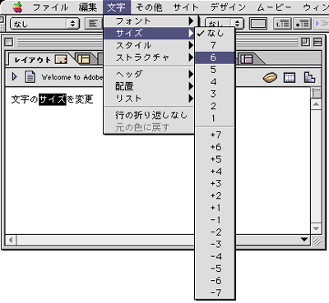
Task: Click the page document icon
Action: [x=30, y=77]
